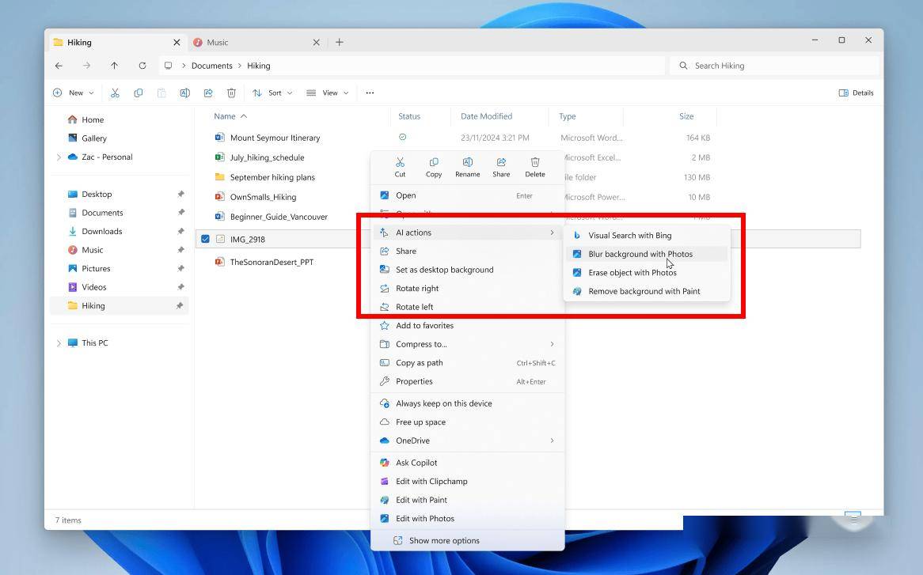The image size is (923, 575).
Task: Refresh the Hiking folder view
Action: point(142,66)
